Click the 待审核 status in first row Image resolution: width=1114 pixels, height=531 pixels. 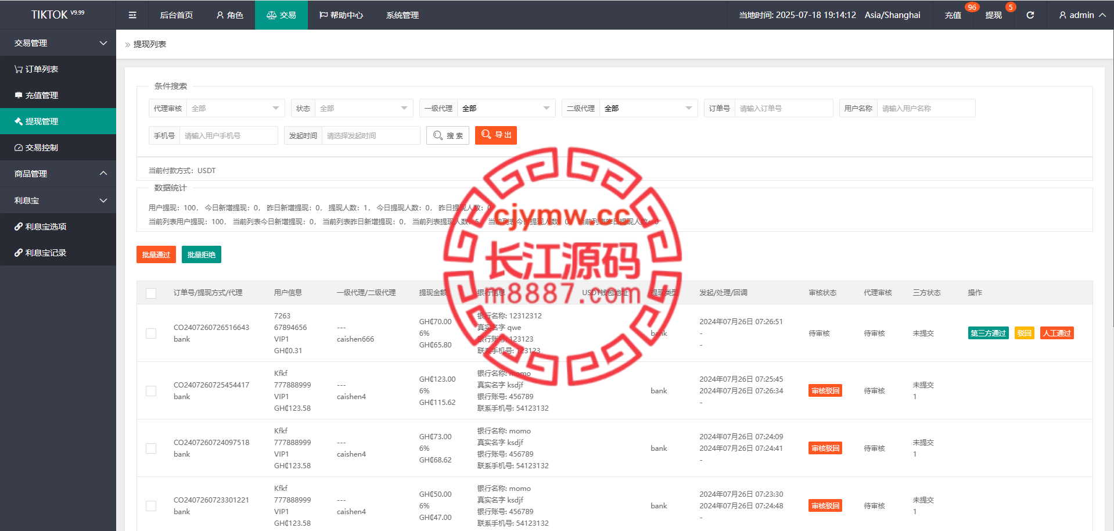tap(819, 333)
